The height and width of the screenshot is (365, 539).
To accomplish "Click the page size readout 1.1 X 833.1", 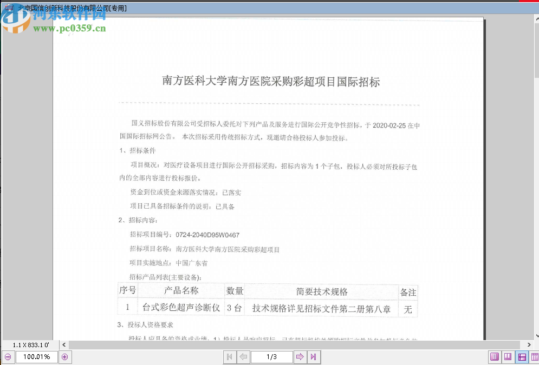I will coord(31,345).
